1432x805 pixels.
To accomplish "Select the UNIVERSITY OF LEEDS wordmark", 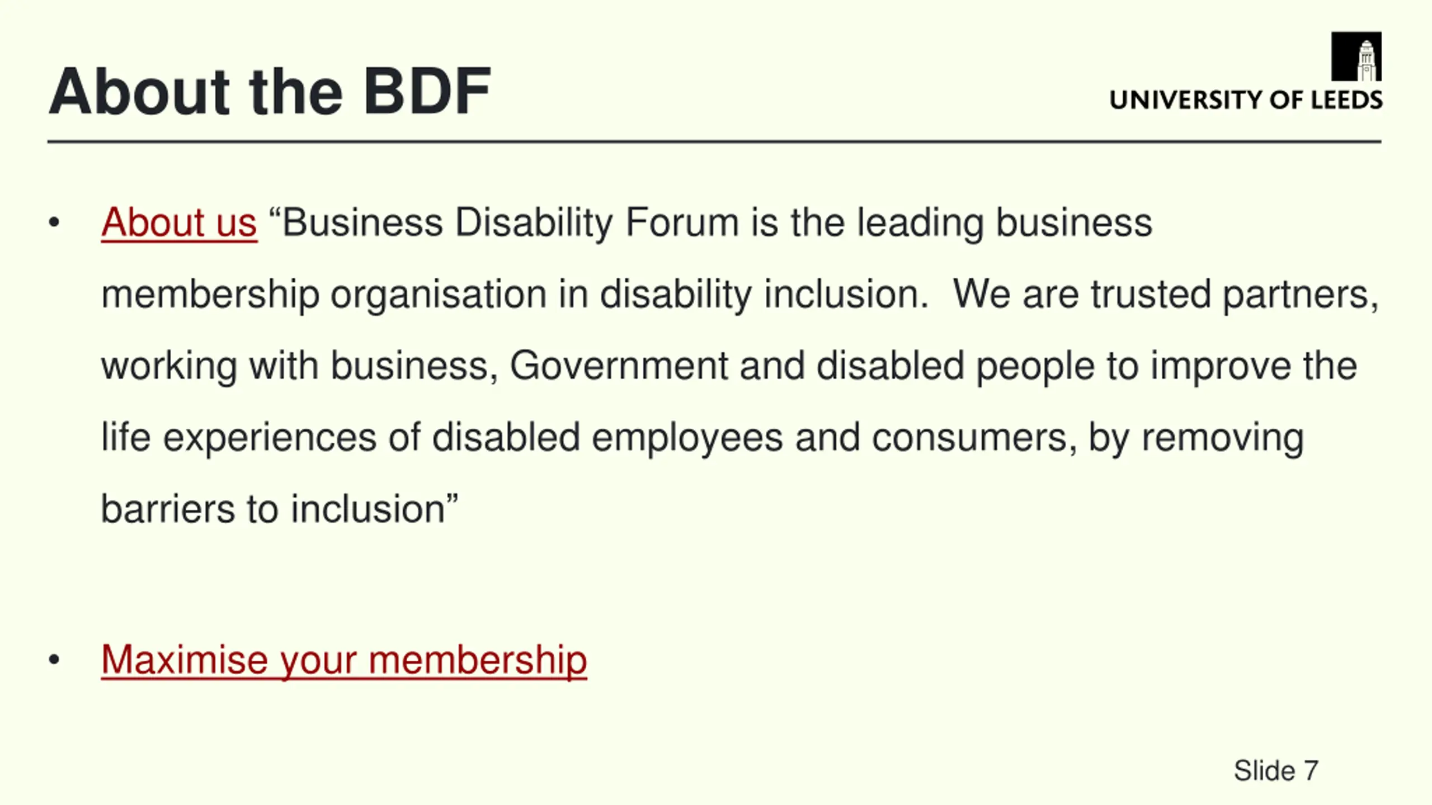I will pos(1246,100).
